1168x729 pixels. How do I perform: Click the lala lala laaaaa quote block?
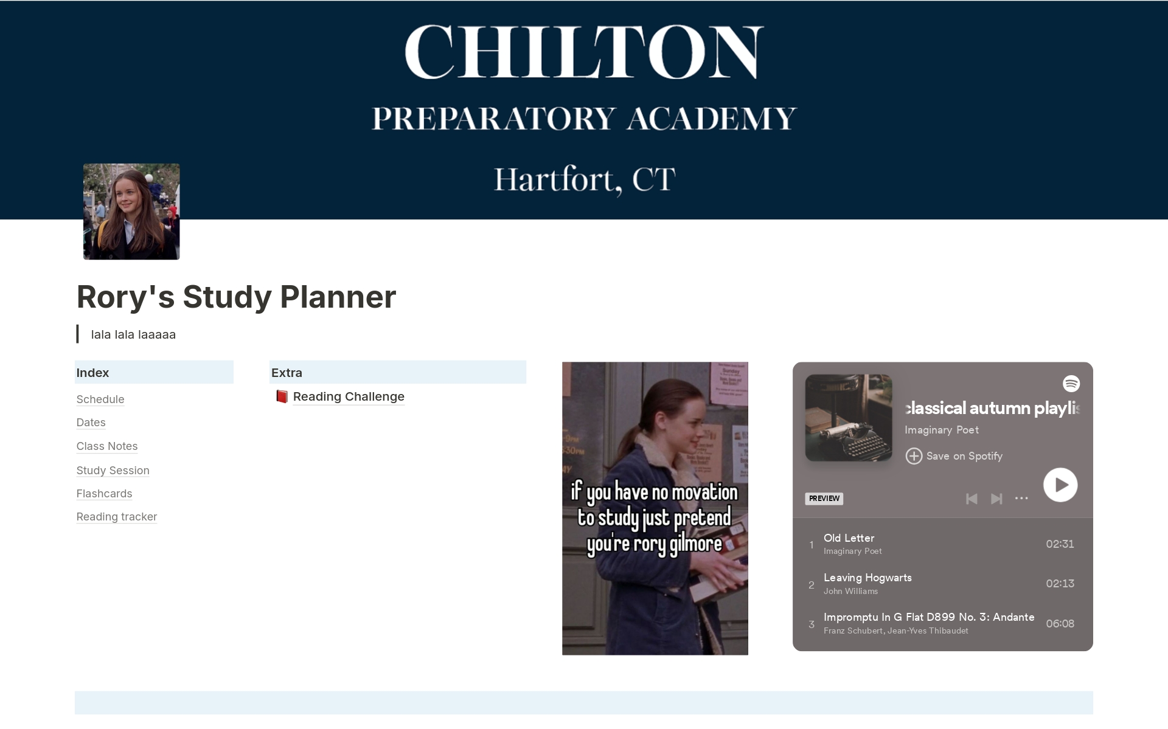pos(134,334)
